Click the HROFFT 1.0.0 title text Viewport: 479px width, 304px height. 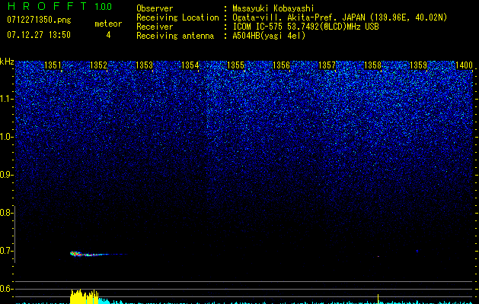60,6
